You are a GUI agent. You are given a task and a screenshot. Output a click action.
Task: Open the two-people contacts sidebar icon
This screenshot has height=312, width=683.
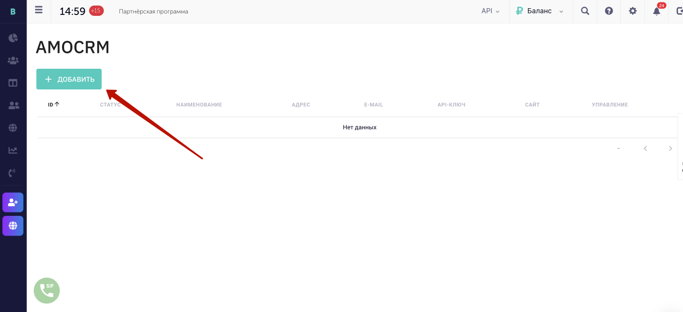pyautogui.click(x=13, y=105)
